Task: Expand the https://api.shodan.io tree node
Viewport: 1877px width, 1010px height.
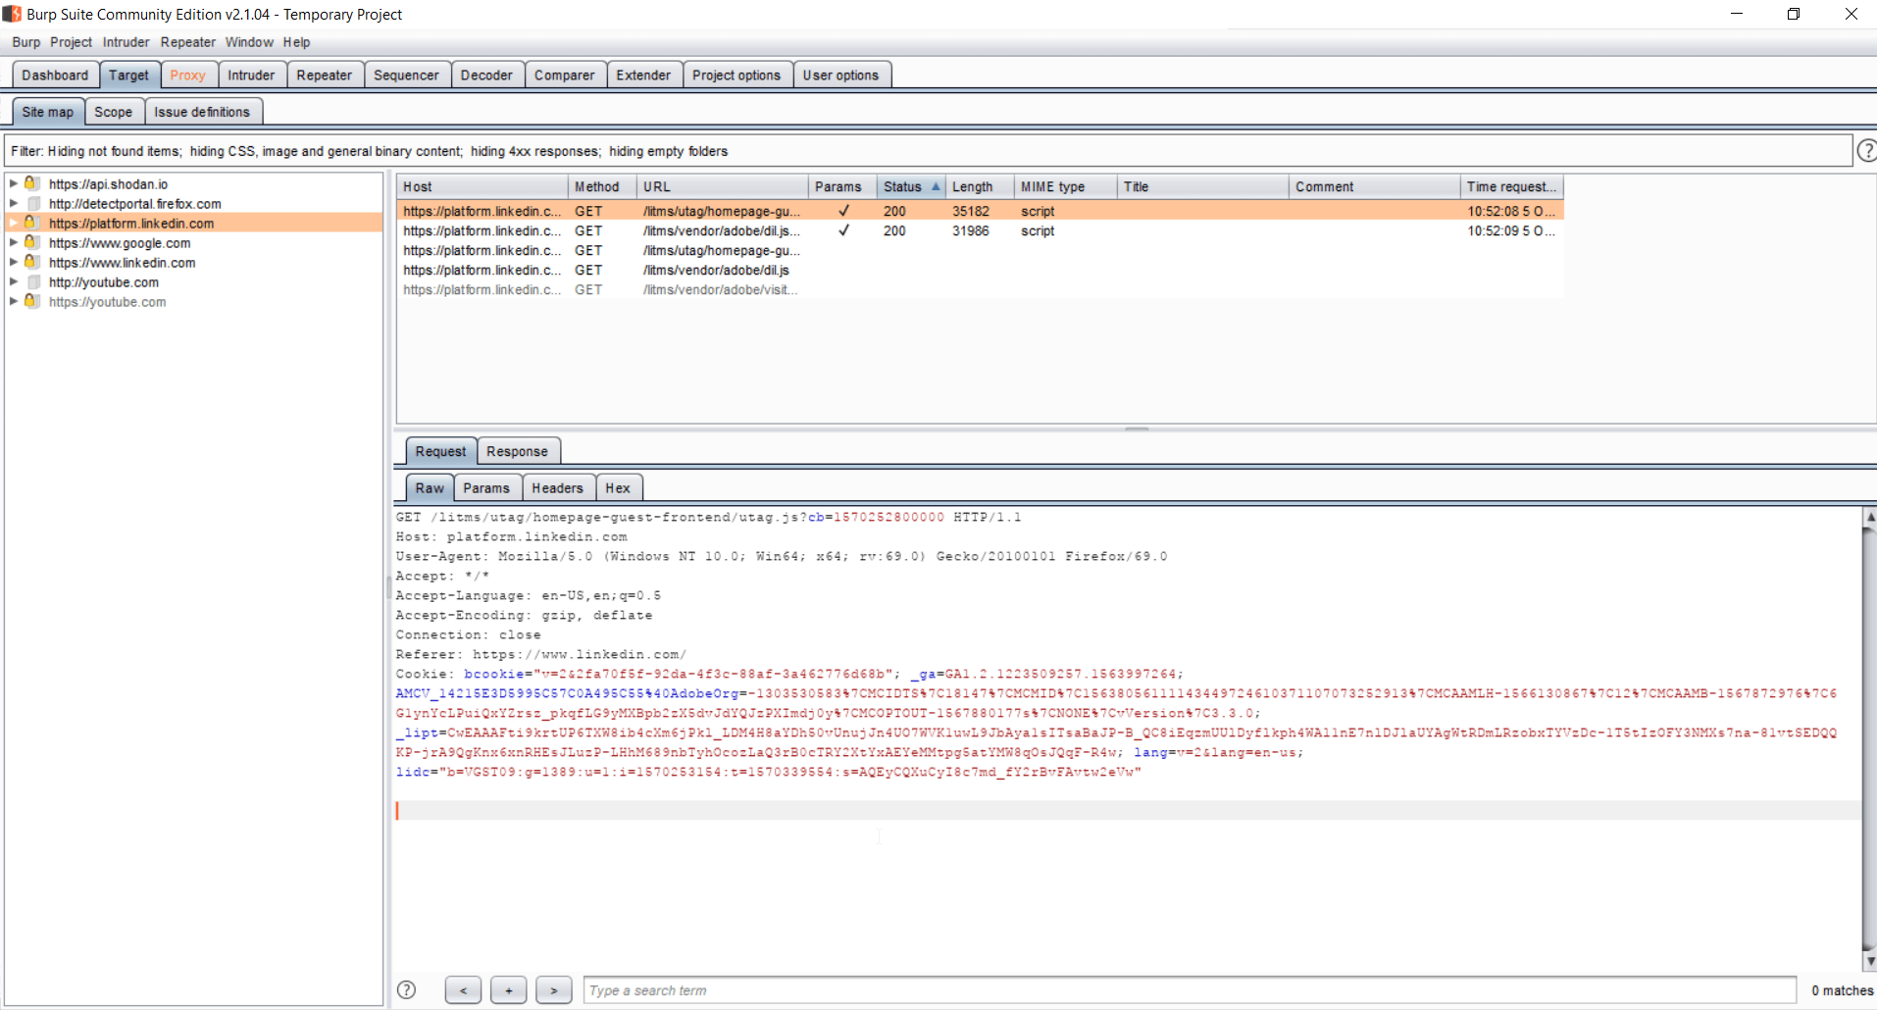Action: click(14, 183)
